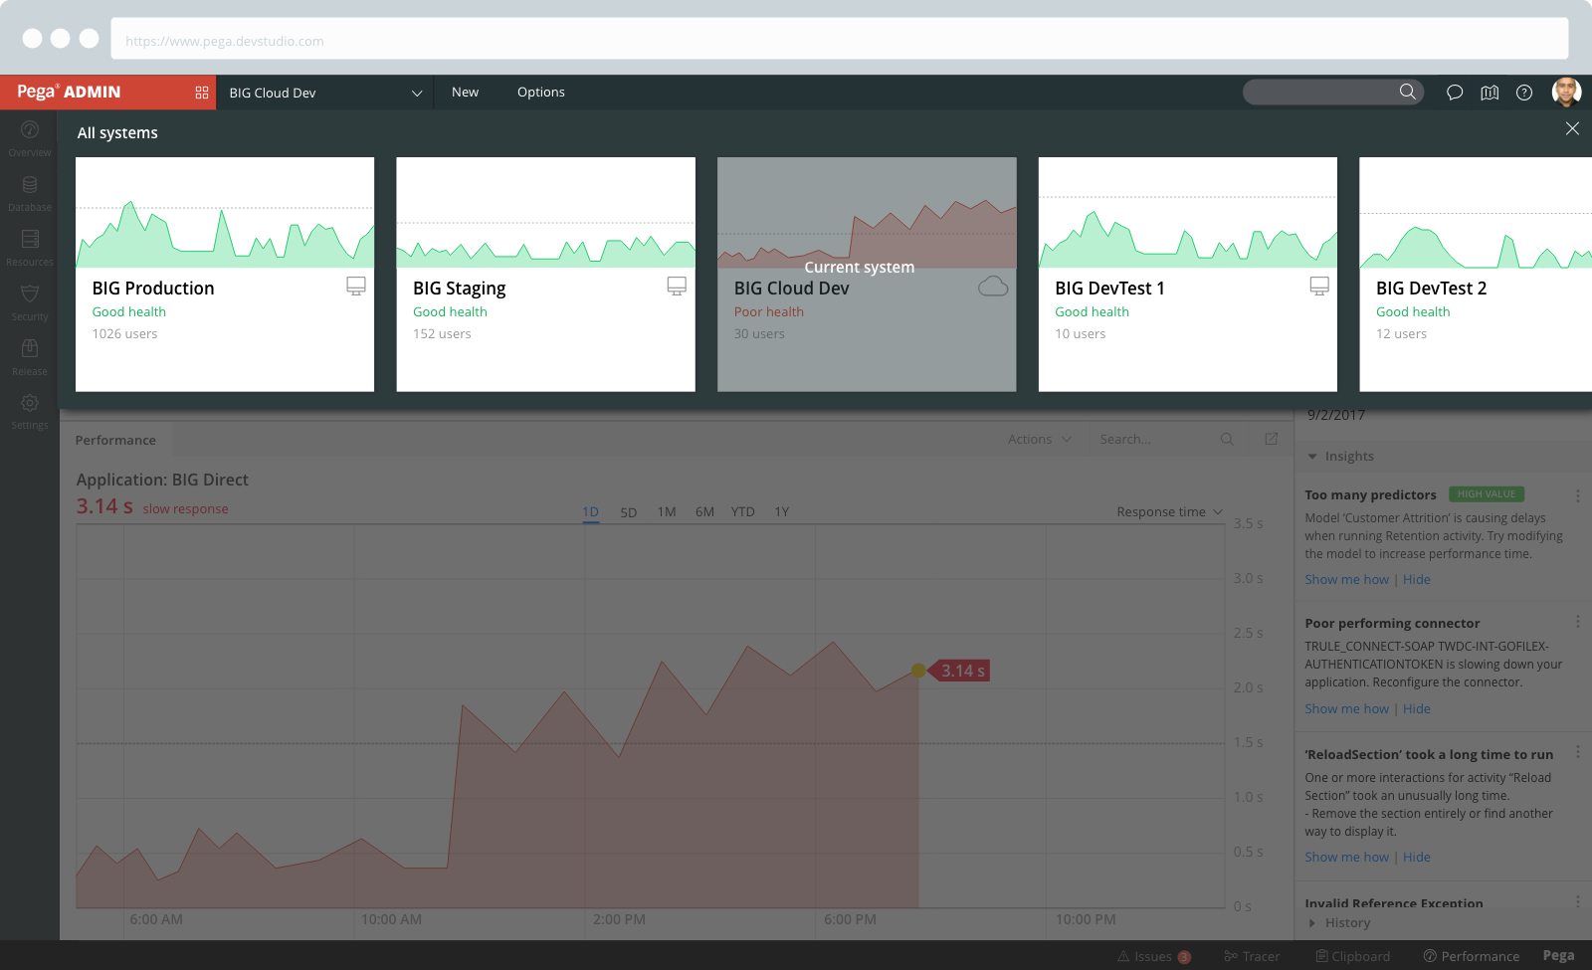Click monitor icon on BIG Production card

[x=356, y=287]
